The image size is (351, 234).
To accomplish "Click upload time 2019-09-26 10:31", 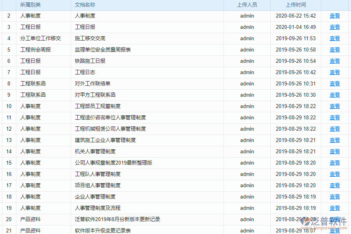I will [x=296, y=84].
